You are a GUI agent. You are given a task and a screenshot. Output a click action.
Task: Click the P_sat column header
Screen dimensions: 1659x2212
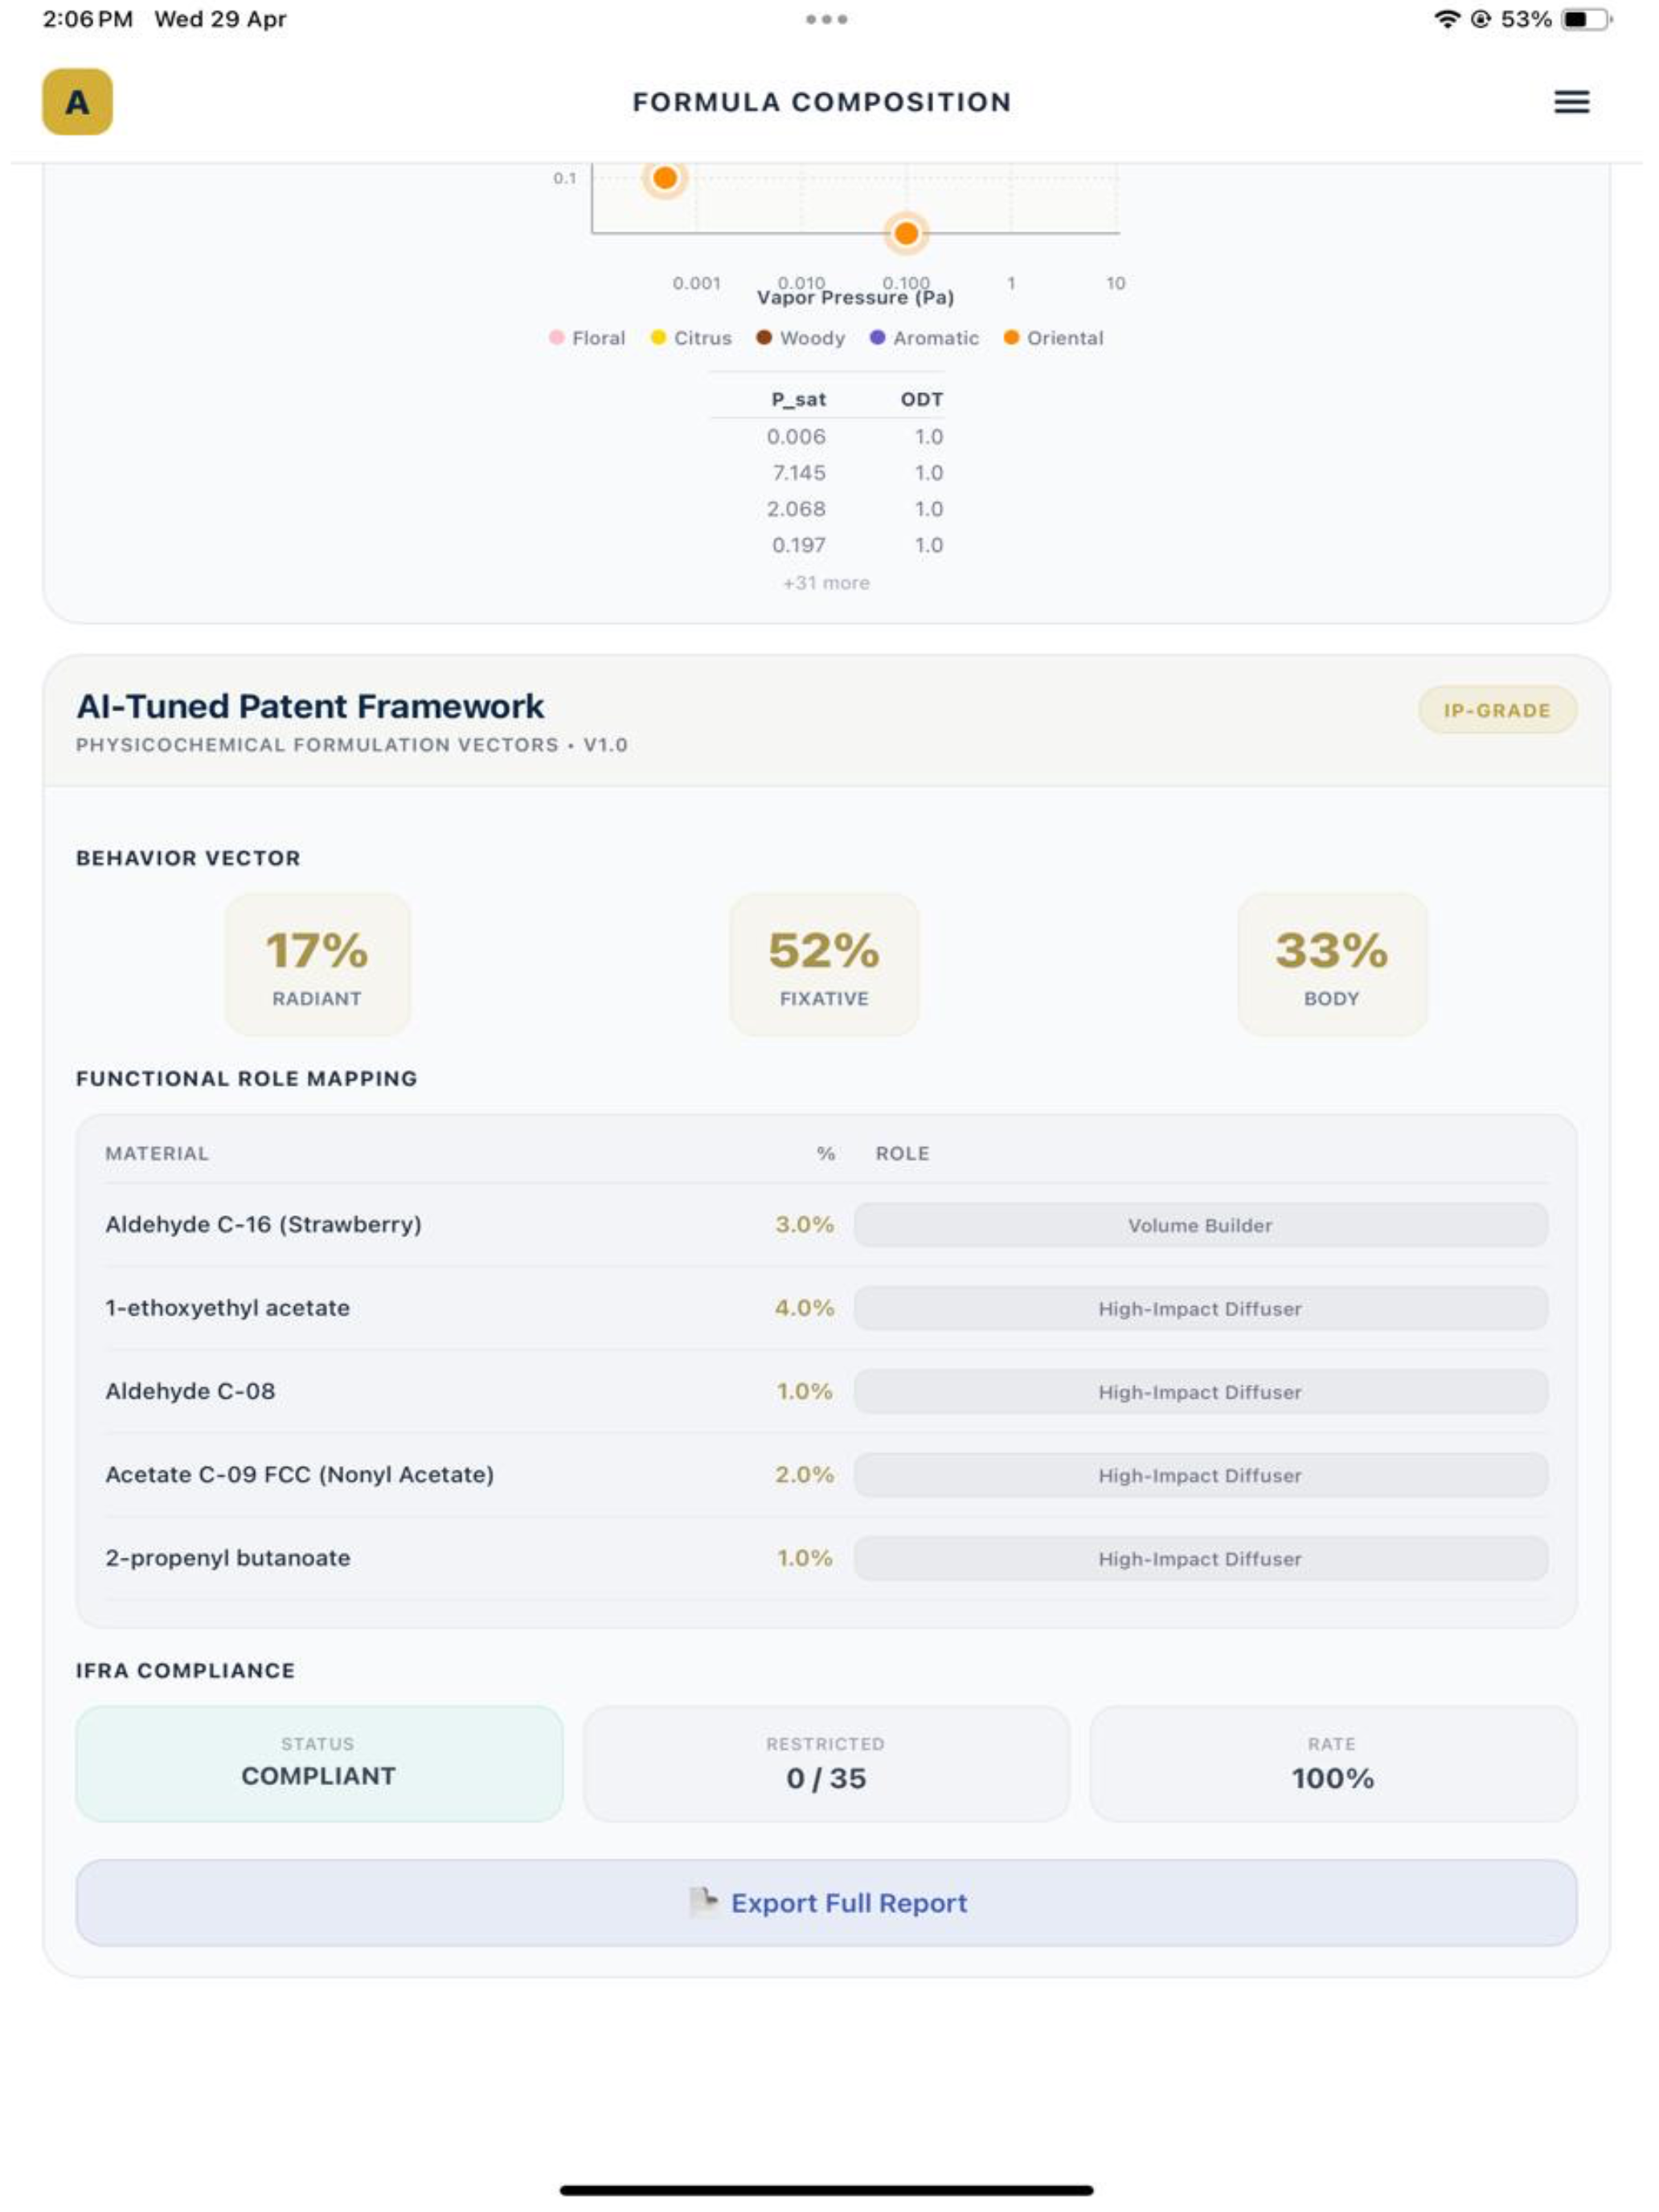(x=798, y=399)
